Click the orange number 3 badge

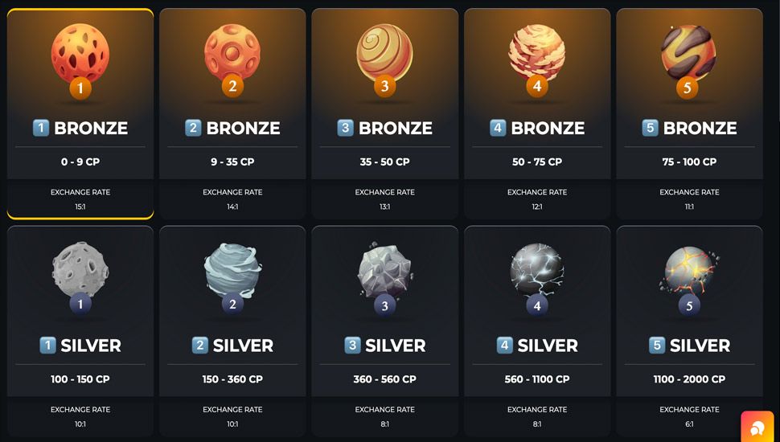[384, 86]
